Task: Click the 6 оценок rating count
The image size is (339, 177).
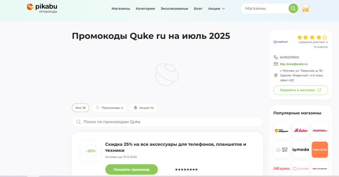Action: pyautogui.click(x=321, y=47)
